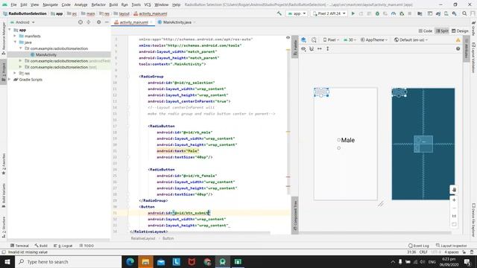Click the green Debug app bug icon
This screenshot has width=477, height=268.
point(377,13)
